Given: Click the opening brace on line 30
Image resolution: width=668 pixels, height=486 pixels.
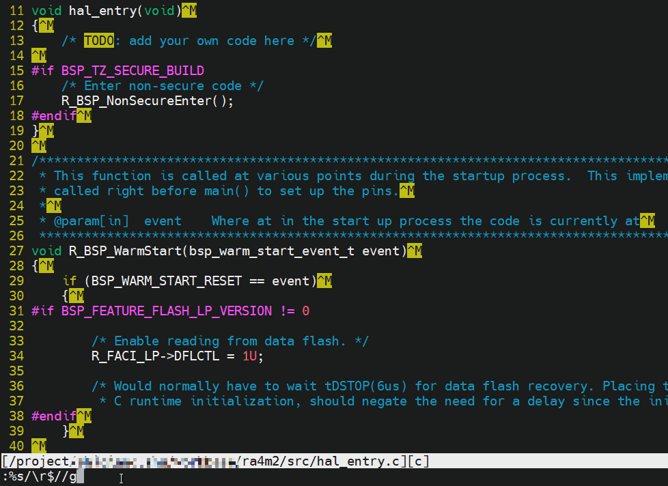Looking at the screenshot, I should [x=65, y=296].
